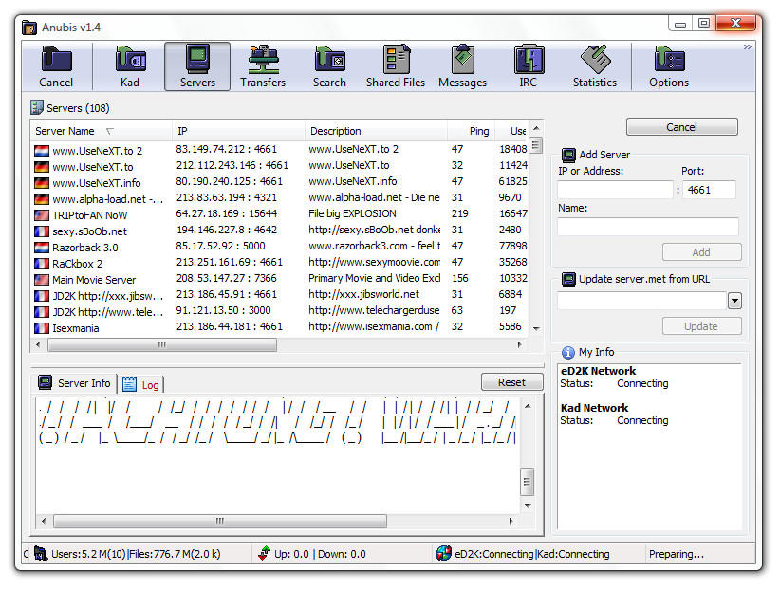Click IP 212.112.243.146 : 4661

pos(232,165)
